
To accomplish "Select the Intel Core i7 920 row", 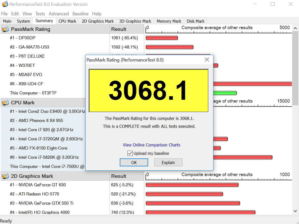I will click(42, 130).
